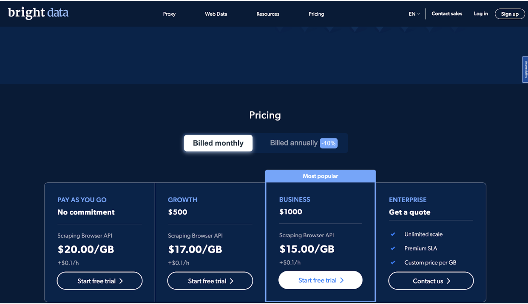The height and width of the screenshot is (304, 528).
Task: Click the GROWTH plan heading
Action: pos(182,200)
